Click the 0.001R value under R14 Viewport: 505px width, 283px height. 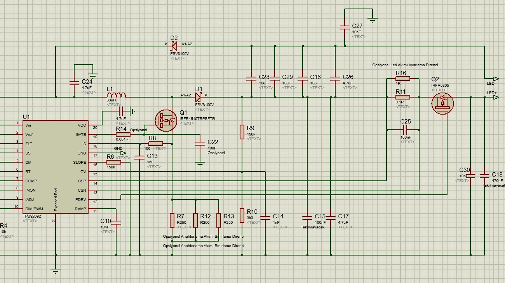point(122,139)
